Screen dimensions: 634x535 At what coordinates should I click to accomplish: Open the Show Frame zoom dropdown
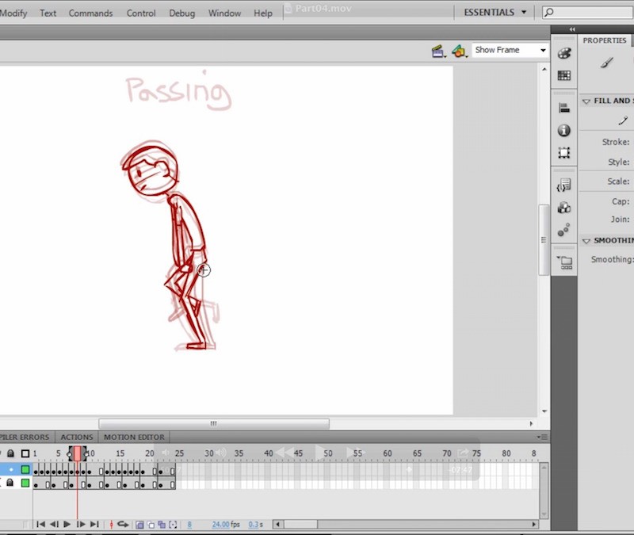[x=510, y=50]
